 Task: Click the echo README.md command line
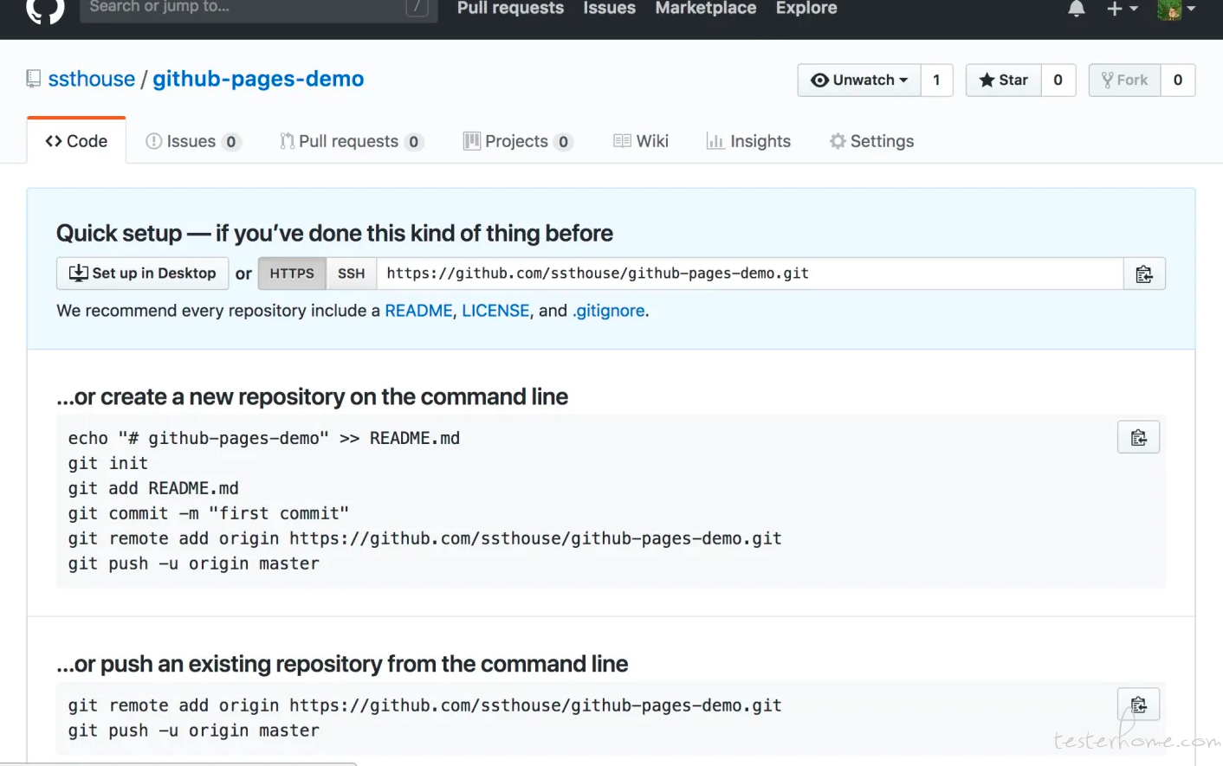coord(264,438)
